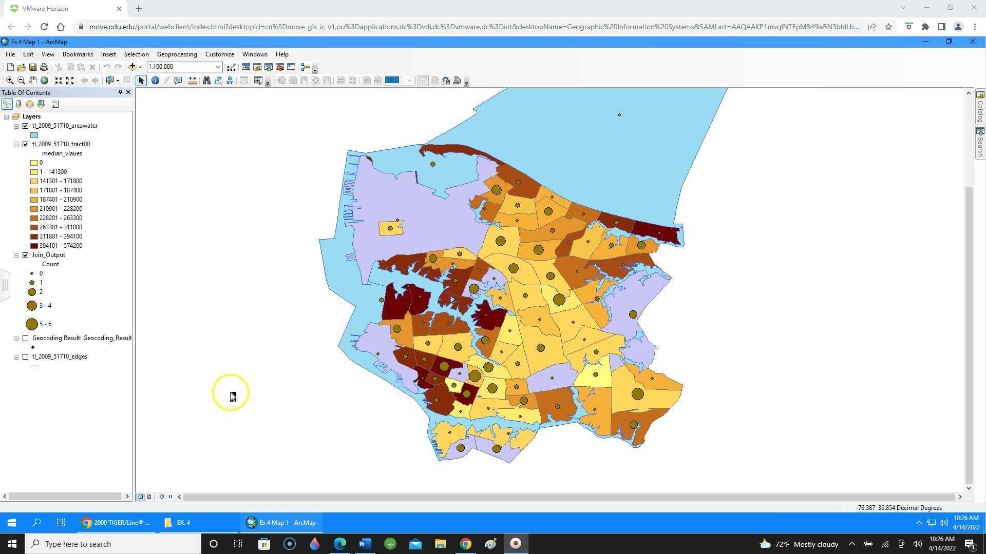Open the Bookmarks menu
This screenshot has width=986, height=554.
(x=78, y=54)
